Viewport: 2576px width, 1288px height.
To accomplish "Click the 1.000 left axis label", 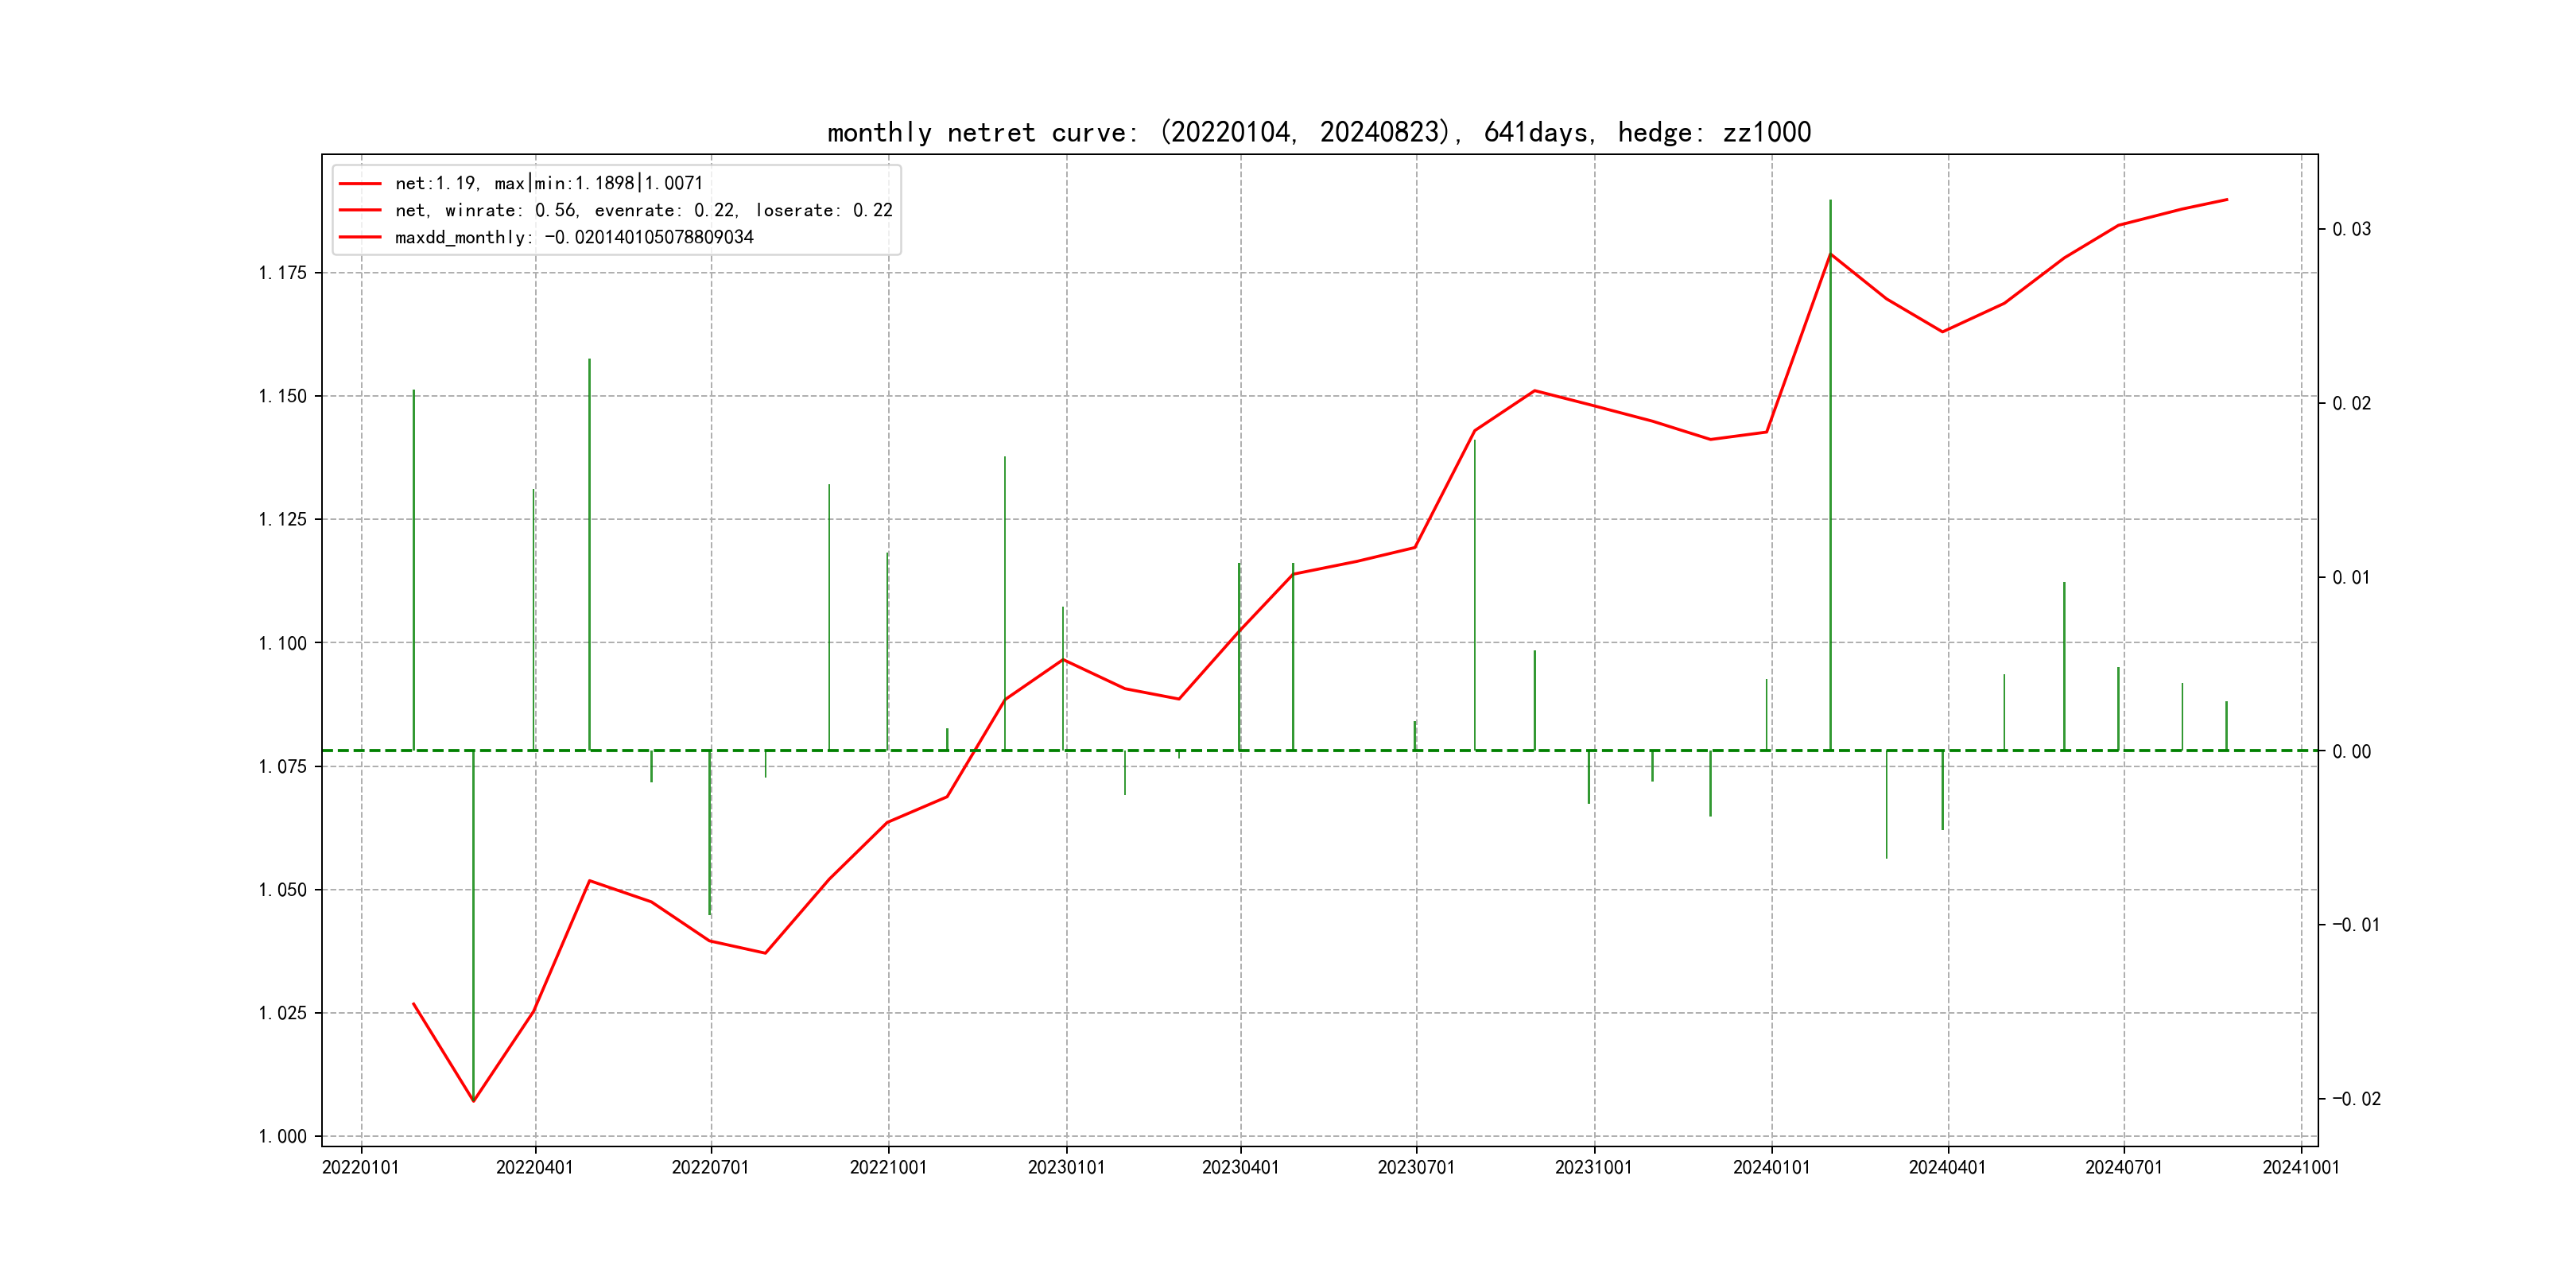I will coord(283,1136).
